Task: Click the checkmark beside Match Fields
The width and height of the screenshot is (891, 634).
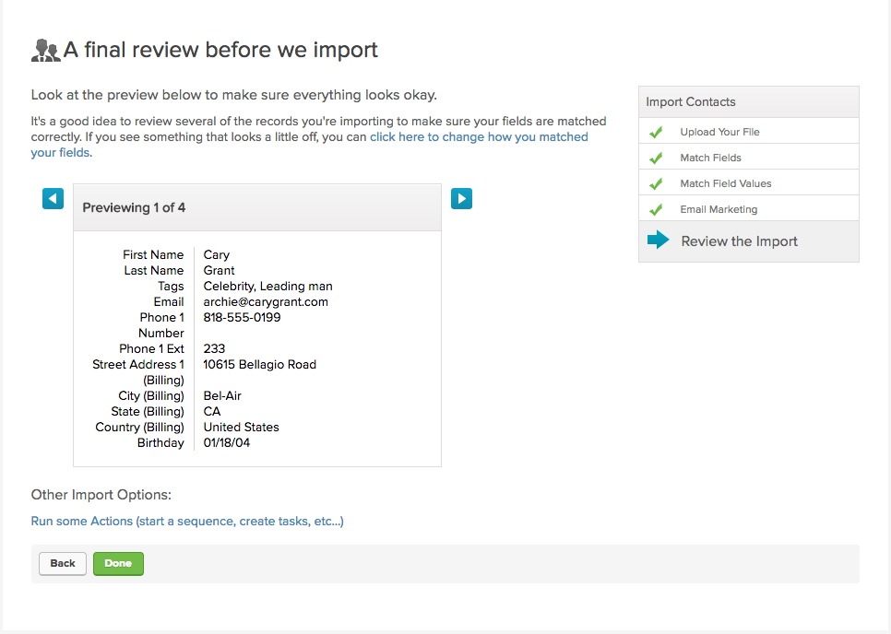Action: 656,158
